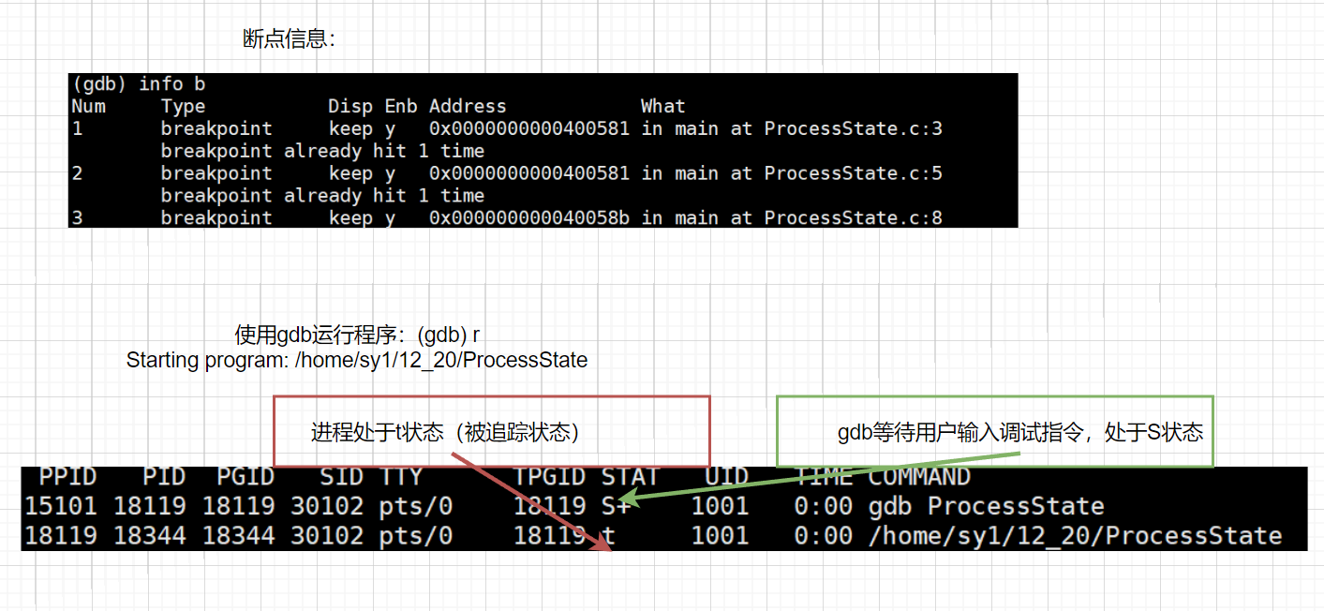Image resolution: width=1324 pixels, height=611 pixels.
Task: Click the 'Address' column header in the breakpoint table
Action: click(x=468, y=106)
